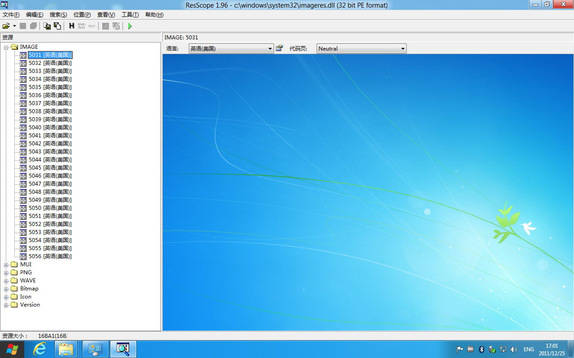
Task: Click the taskbar clock showing 17:01
Action: 552,349
